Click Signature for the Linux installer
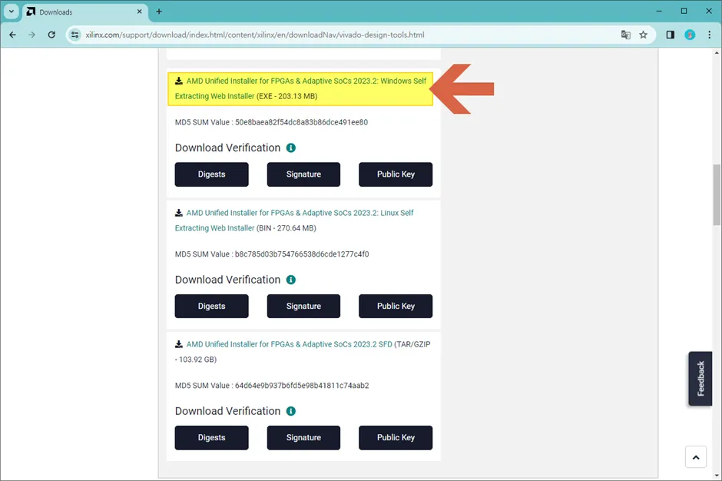 pyautogui.click(x=303, y=306)
